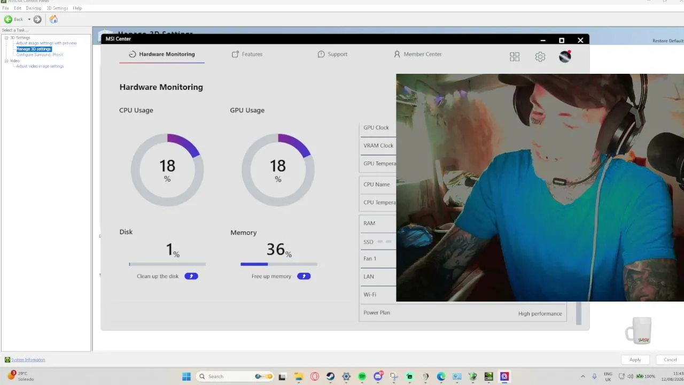Open the 3D Settings menu

[57, 8]
